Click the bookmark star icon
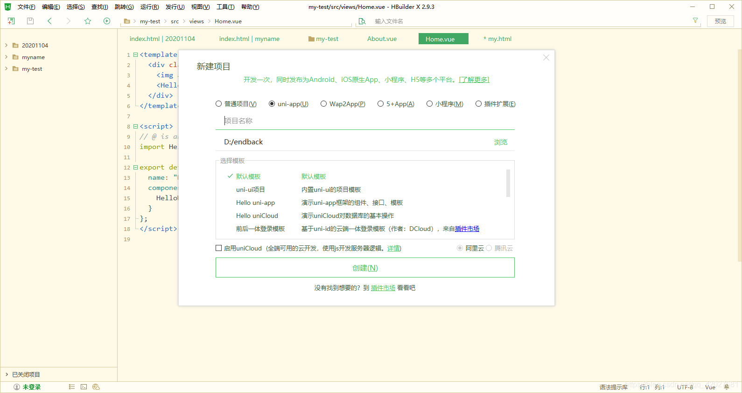The height and width of the screenshot is (393, 742). 88,21
